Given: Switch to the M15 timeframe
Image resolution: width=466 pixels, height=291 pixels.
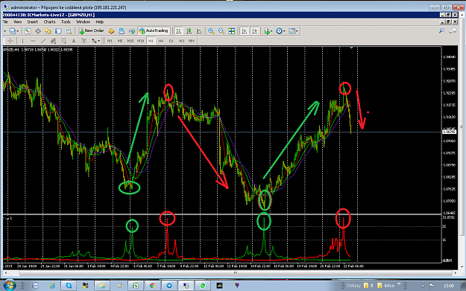Looking at the screenshot, I should pyautogui.click(x=130, y=41).
